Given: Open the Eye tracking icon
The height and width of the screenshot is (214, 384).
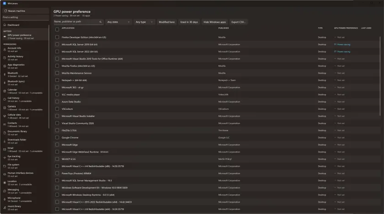Looking at the screenshot, I should 5,158.
